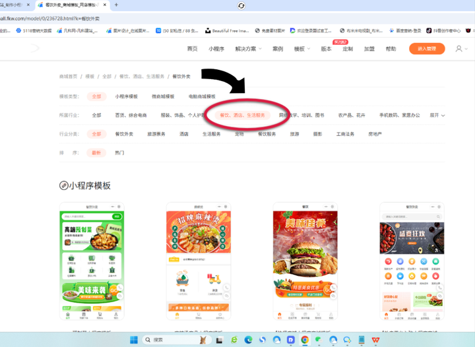This screenshot has height=347, width=475.
Task: Open the 免费素材图片 bookmark
Action: (x=270, y=30)
